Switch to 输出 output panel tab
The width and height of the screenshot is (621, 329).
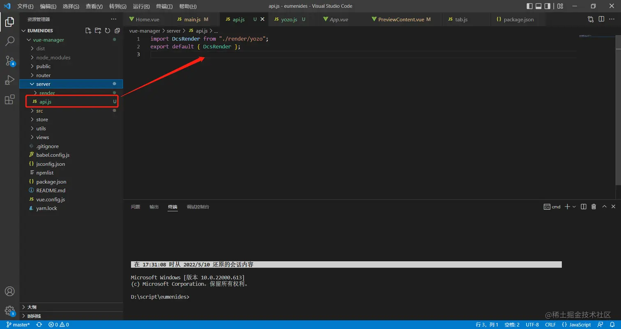click(154, 207)
